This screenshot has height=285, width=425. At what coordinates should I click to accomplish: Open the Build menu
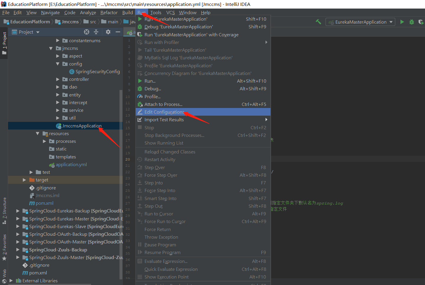(x=127, y=12)
